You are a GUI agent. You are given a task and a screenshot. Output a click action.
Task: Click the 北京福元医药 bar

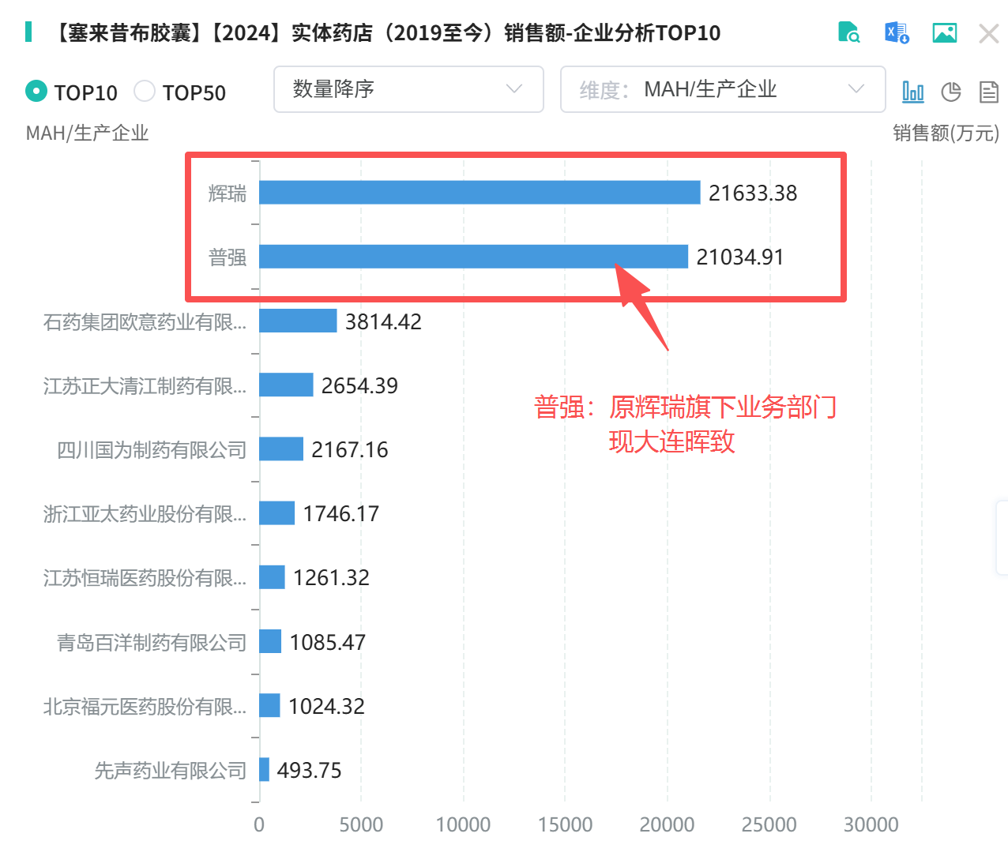[x=269, y=705]
